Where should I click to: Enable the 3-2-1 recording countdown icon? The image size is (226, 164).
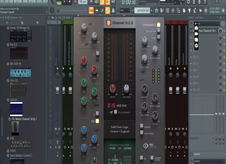click(x=102, y=2)
